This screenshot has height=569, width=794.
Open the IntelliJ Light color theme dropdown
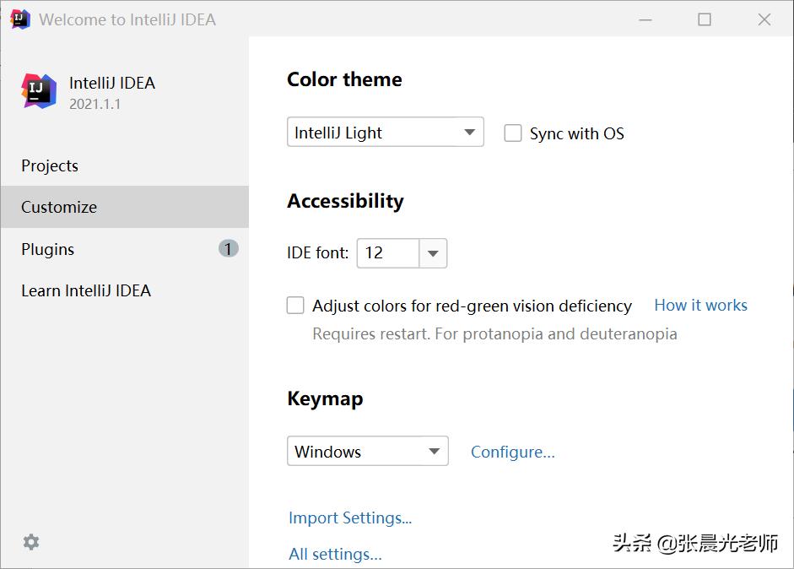coord(385,133)
